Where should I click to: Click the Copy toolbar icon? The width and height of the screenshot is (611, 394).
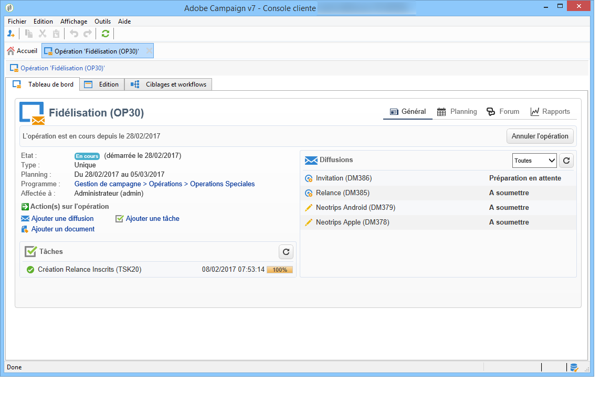tap(29, 34)
